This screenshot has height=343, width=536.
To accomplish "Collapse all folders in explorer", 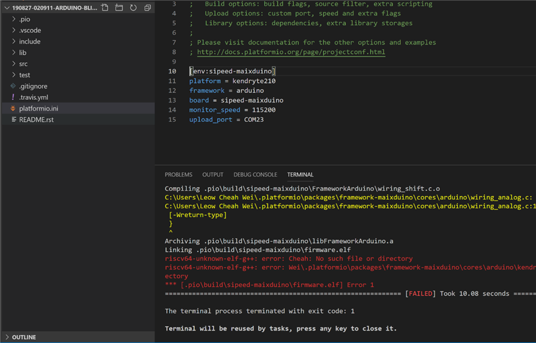I will click(147, 8).
